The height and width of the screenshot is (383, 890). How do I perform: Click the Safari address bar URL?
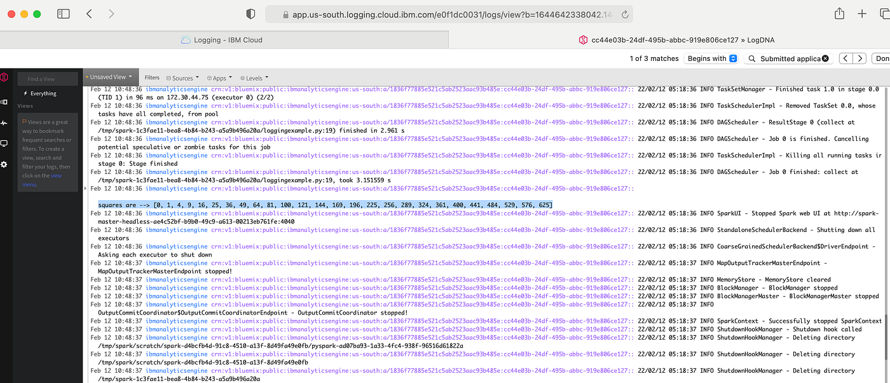pos(448,14)
